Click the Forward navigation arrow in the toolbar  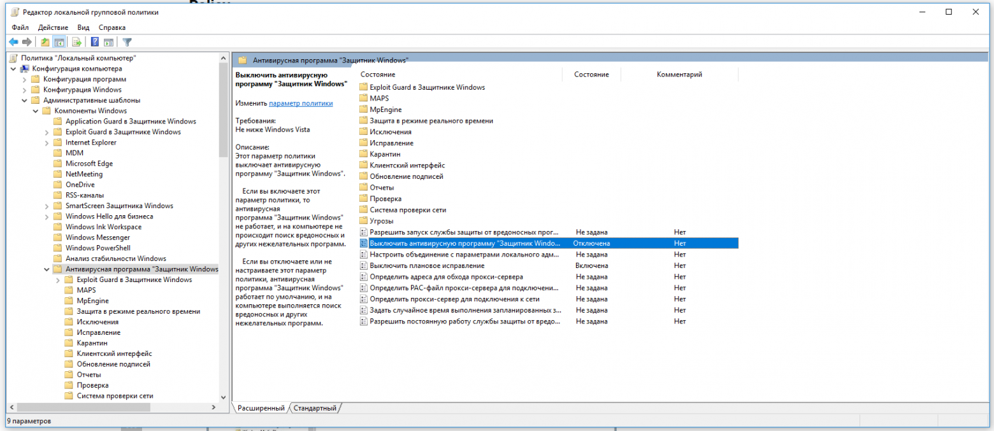[x=25, y=42]
